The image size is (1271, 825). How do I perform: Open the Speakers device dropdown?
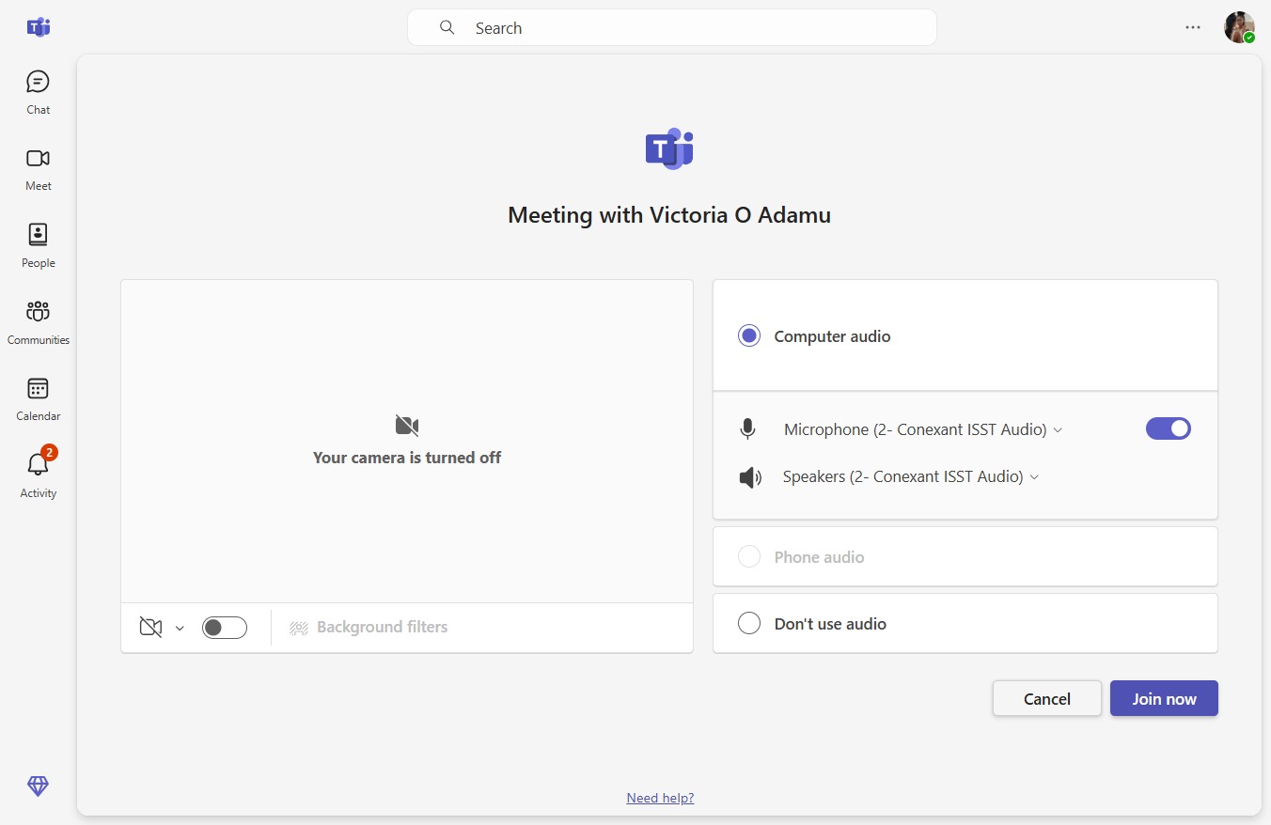[911, 476]
